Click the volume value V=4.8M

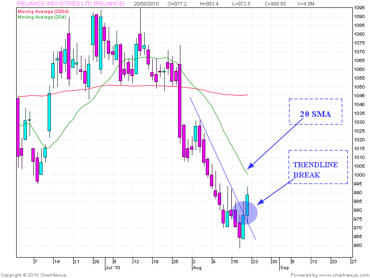[306, 4]
